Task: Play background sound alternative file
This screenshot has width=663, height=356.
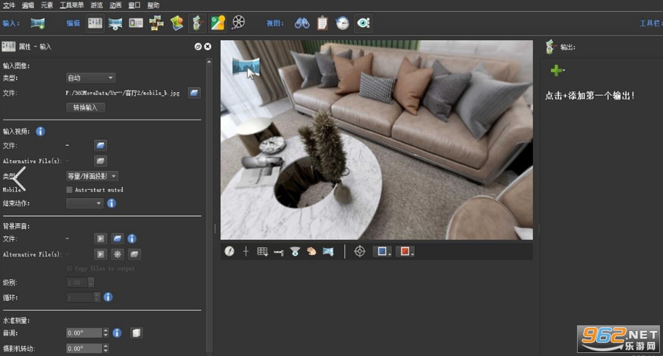Action: [x=100, y=254]
